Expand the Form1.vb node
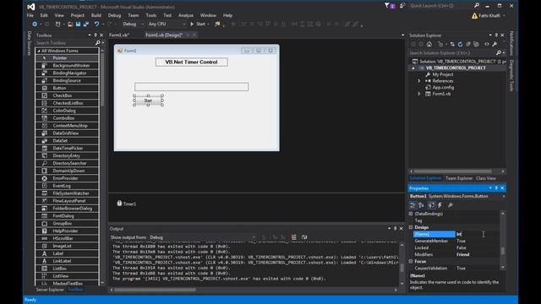 click(419, 94)
